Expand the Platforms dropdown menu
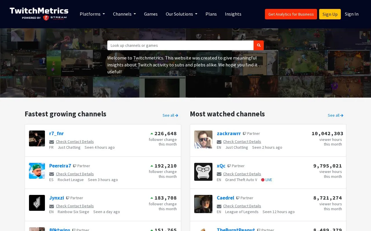Image resolution: width=371 pixels, height=231 pixels. pos(92,14)
